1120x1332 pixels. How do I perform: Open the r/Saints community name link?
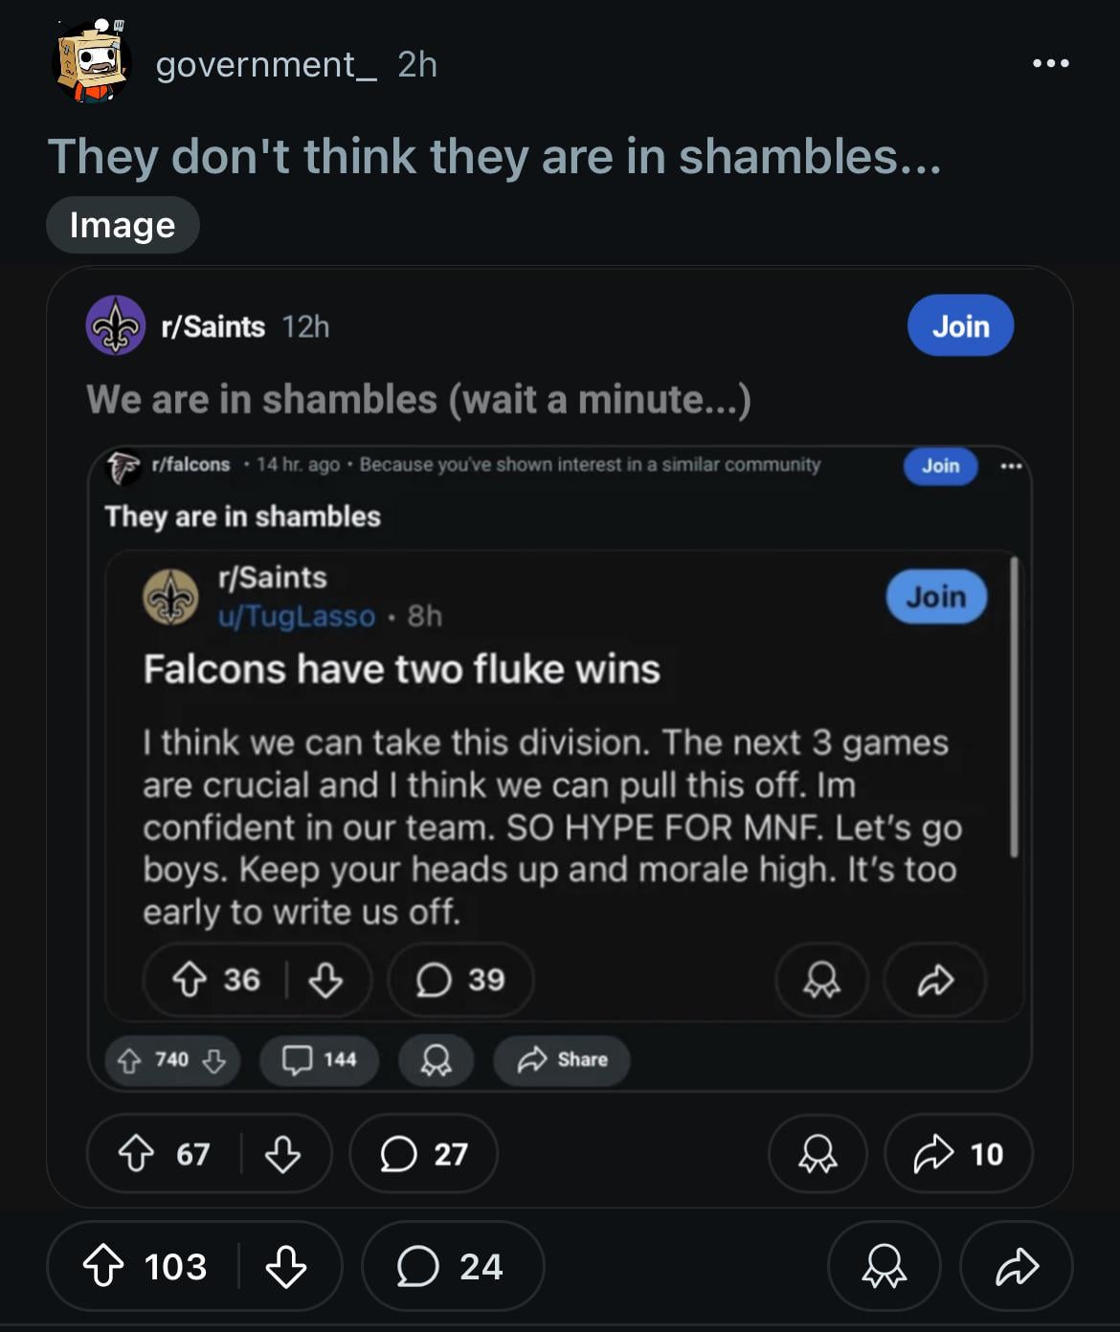coord(213,326)
